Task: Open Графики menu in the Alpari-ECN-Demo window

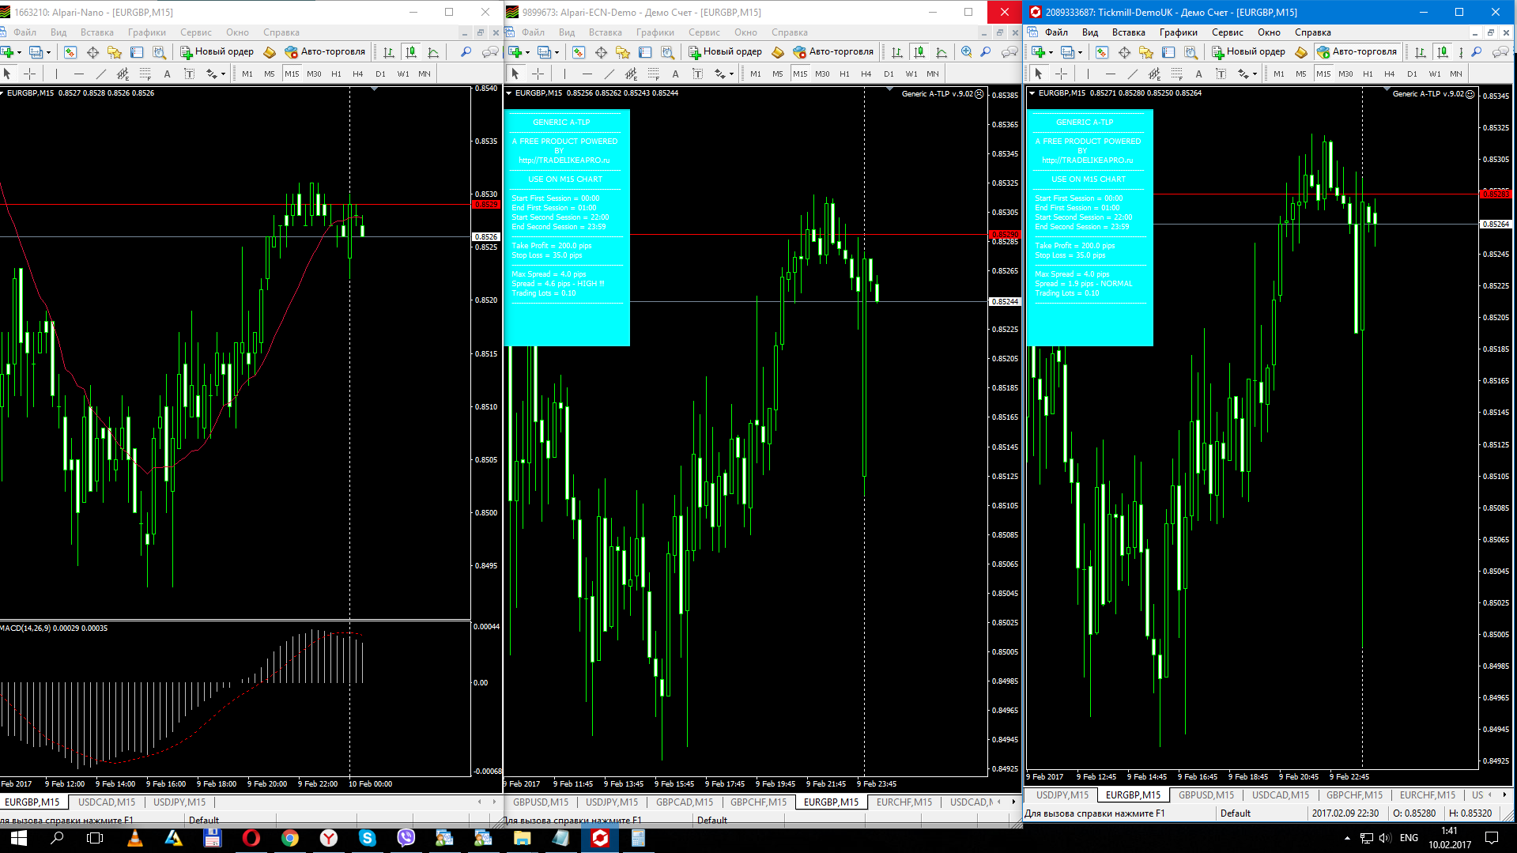Action: [x=655, y=32]
